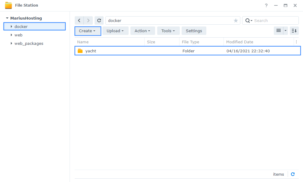
Task: Collapse the MariusHosting tree node
Action: point(7,18)
